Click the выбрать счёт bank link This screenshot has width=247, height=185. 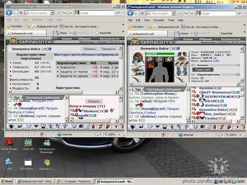pos(210,61)
